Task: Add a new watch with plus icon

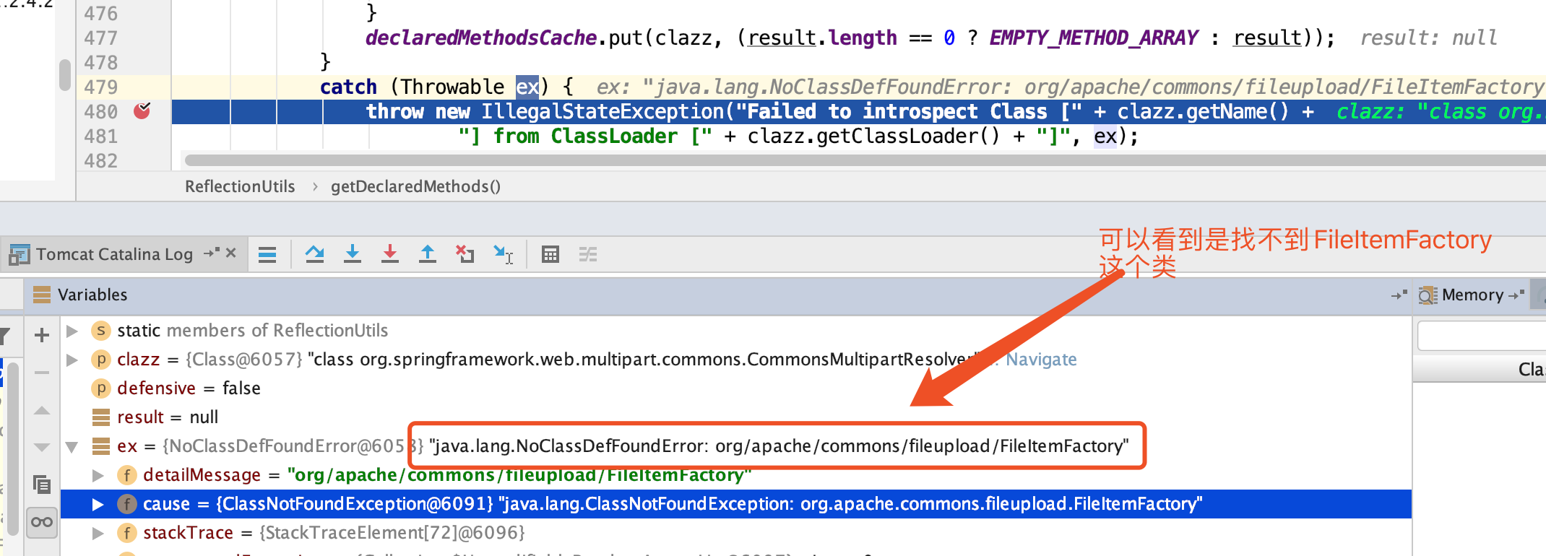Action: pyautogui.click(x=42, y=335)
